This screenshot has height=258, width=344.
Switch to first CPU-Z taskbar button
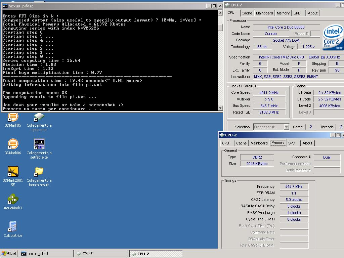coord(101,254)
